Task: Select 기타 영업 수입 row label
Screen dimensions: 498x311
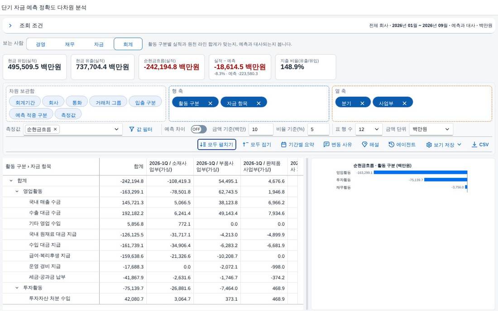Action: click(x=45, y=223)
